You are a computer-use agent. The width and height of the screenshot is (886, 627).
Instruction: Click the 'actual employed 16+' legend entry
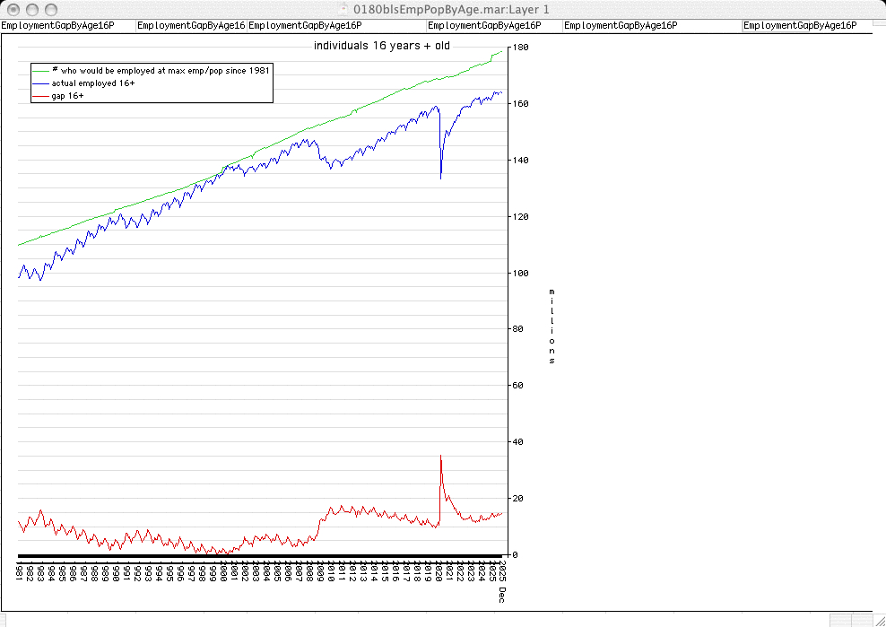pyautogui.click(x=93, y=83)
